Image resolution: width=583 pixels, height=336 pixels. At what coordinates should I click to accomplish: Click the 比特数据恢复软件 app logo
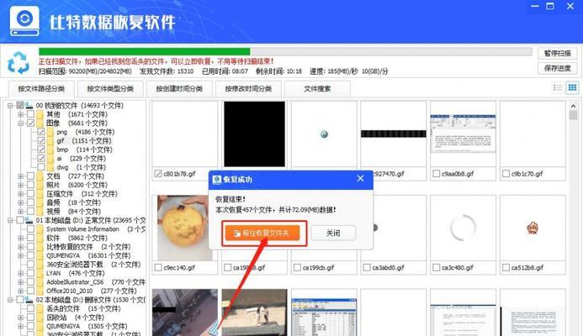click(x=24, y=21)
